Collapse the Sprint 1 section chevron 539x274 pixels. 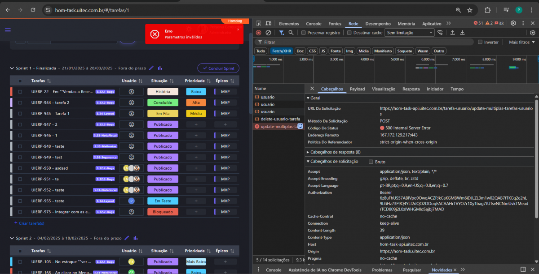tap(12, 68)
